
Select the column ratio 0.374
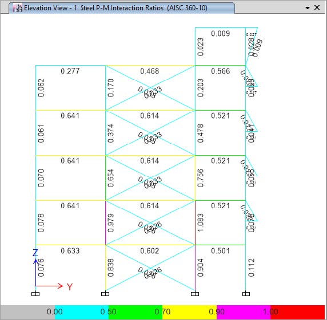click(x=111, y=133)
